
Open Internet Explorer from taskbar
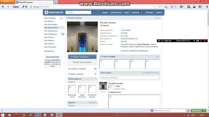point(31,115)
